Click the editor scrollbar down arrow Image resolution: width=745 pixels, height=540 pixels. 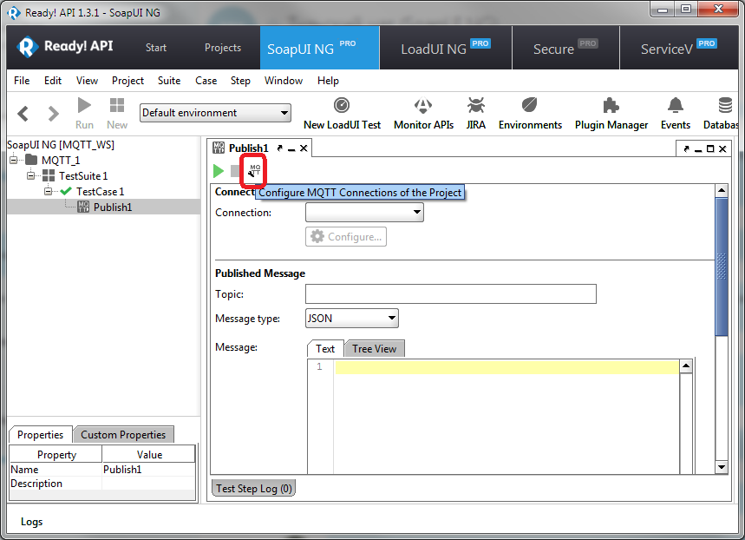[x=722, y=467]
